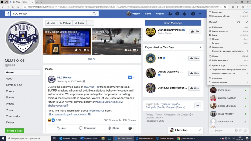Open File Explorer from taskbar
This screenshot has height=141, width=251.
pos(103,138)
